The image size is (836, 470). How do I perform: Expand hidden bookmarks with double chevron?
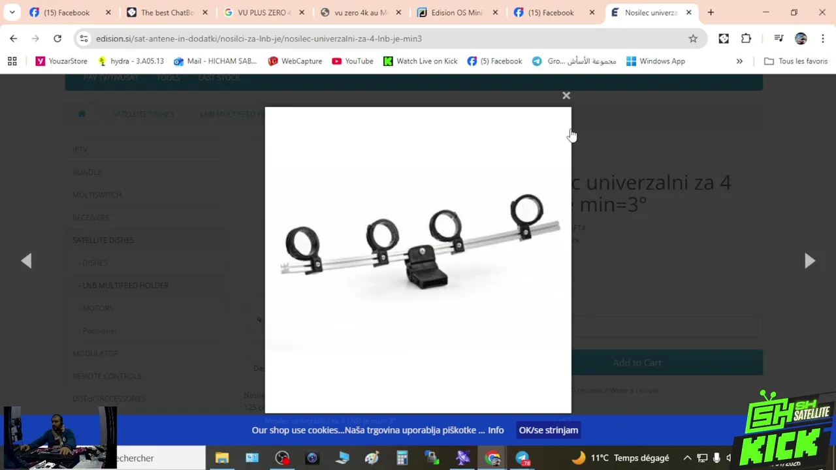click(739, 61)
